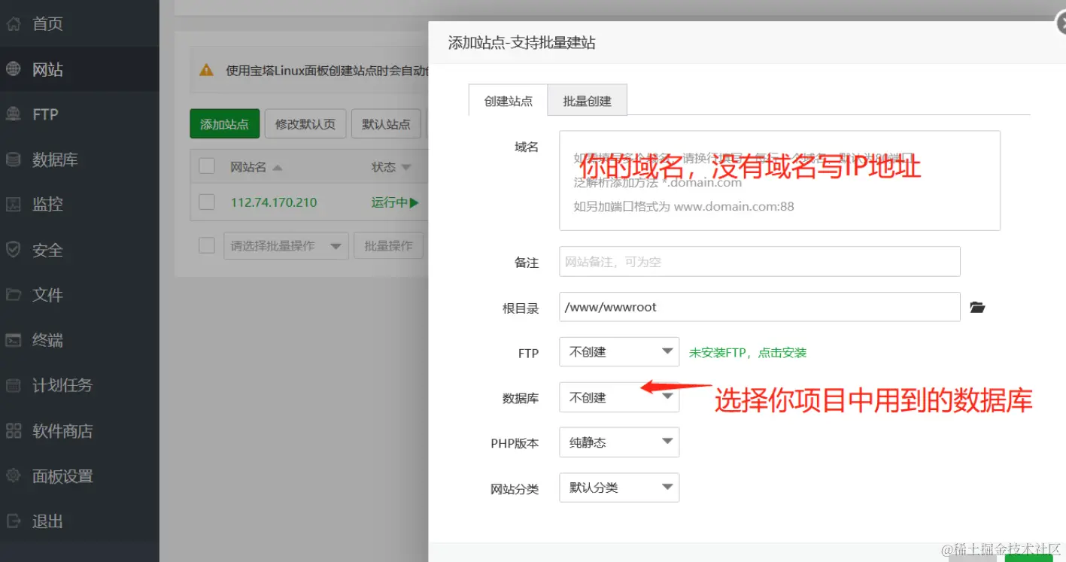
Task: Click the shield icon beside 安全
Action: click(14, 250)
